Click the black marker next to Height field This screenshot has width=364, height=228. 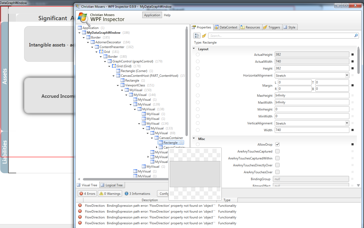(x=353, y=68)
